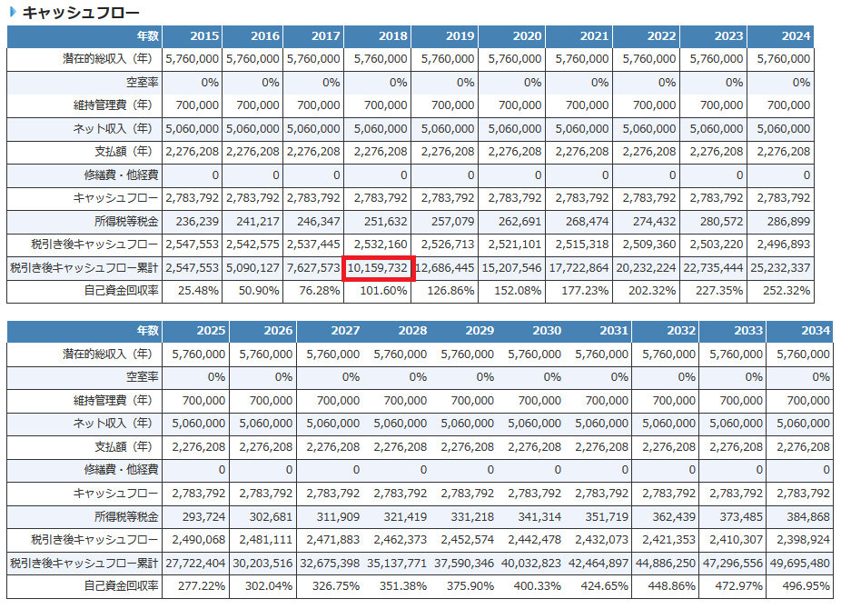
Task: Select the 252.32% cell under 2024
Action: [780, 291]
